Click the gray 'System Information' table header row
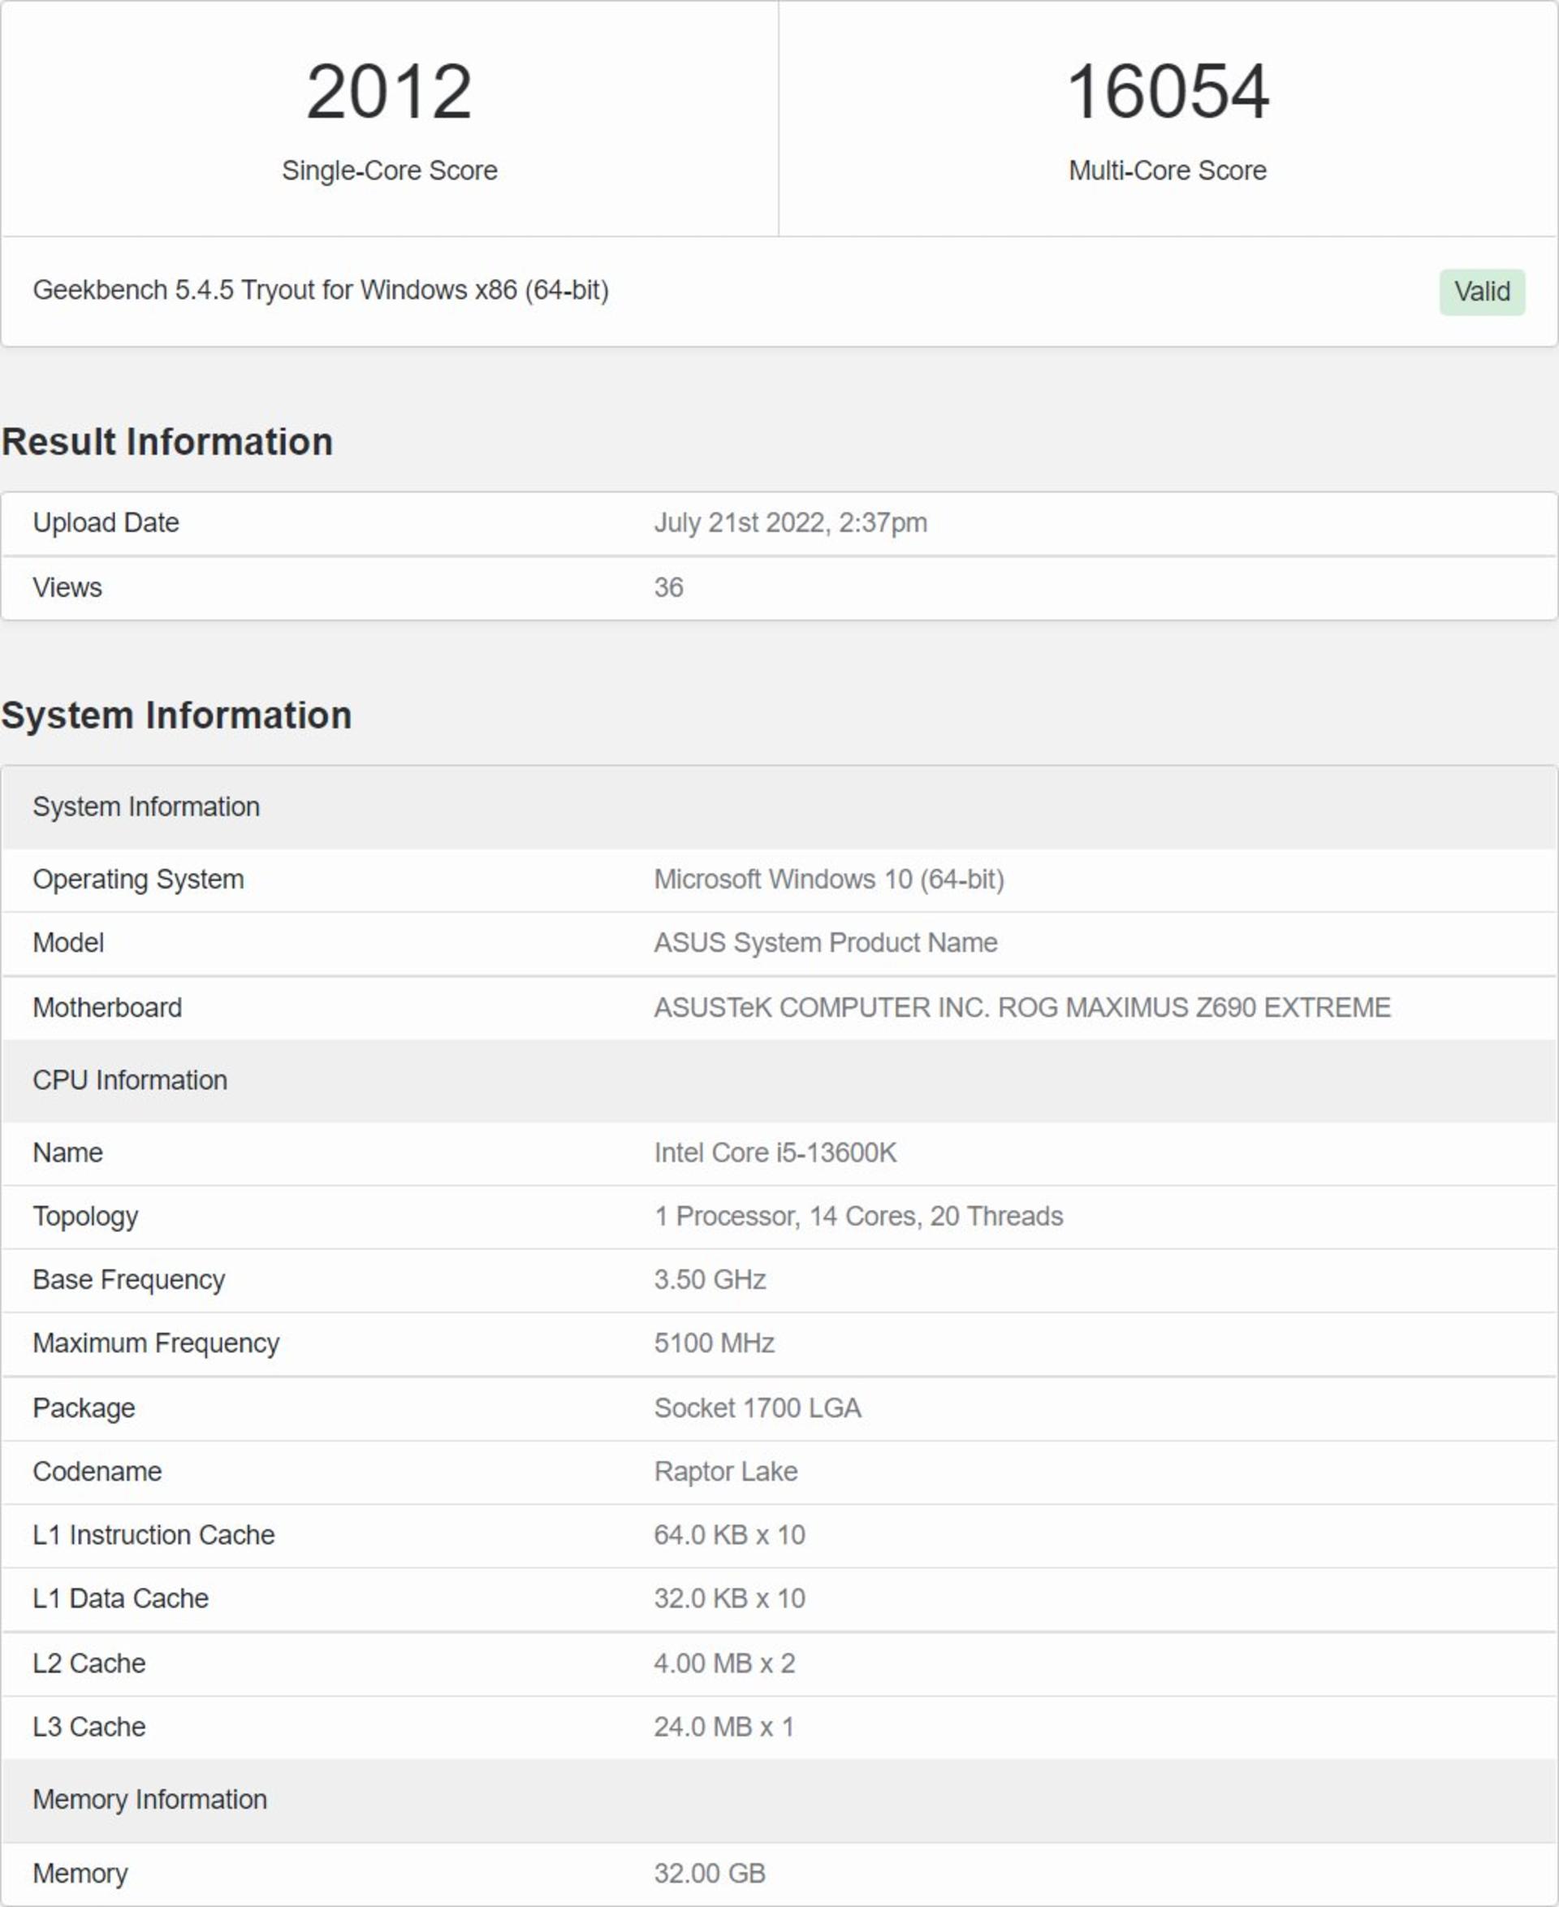1559x1907 pixels. tap(779, 806)
